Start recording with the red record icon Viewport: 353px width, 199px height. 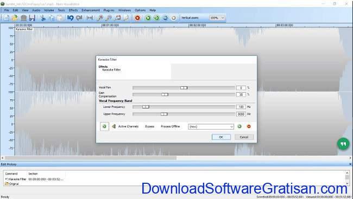137,18
